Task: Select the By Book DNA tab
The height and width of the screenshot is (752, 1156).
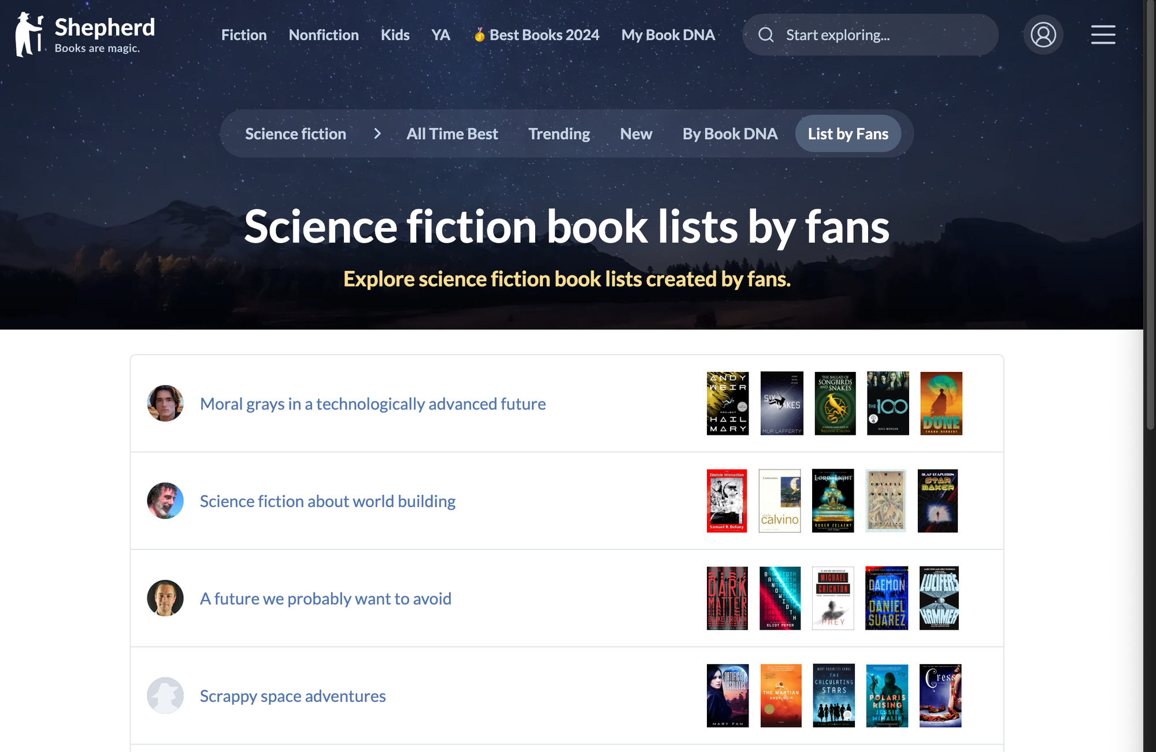Action: (729, 134)
